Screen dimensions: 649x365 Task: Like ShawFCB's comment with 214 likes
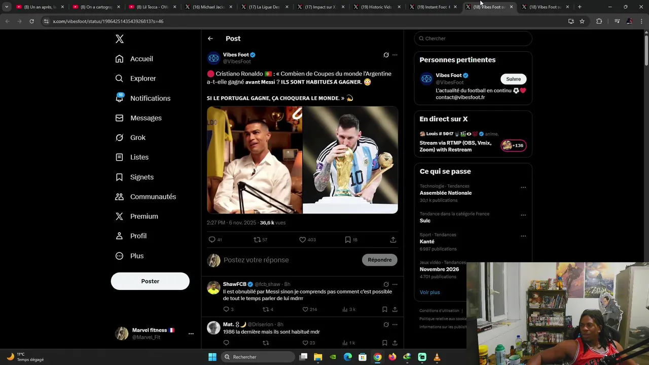[305, 309]
